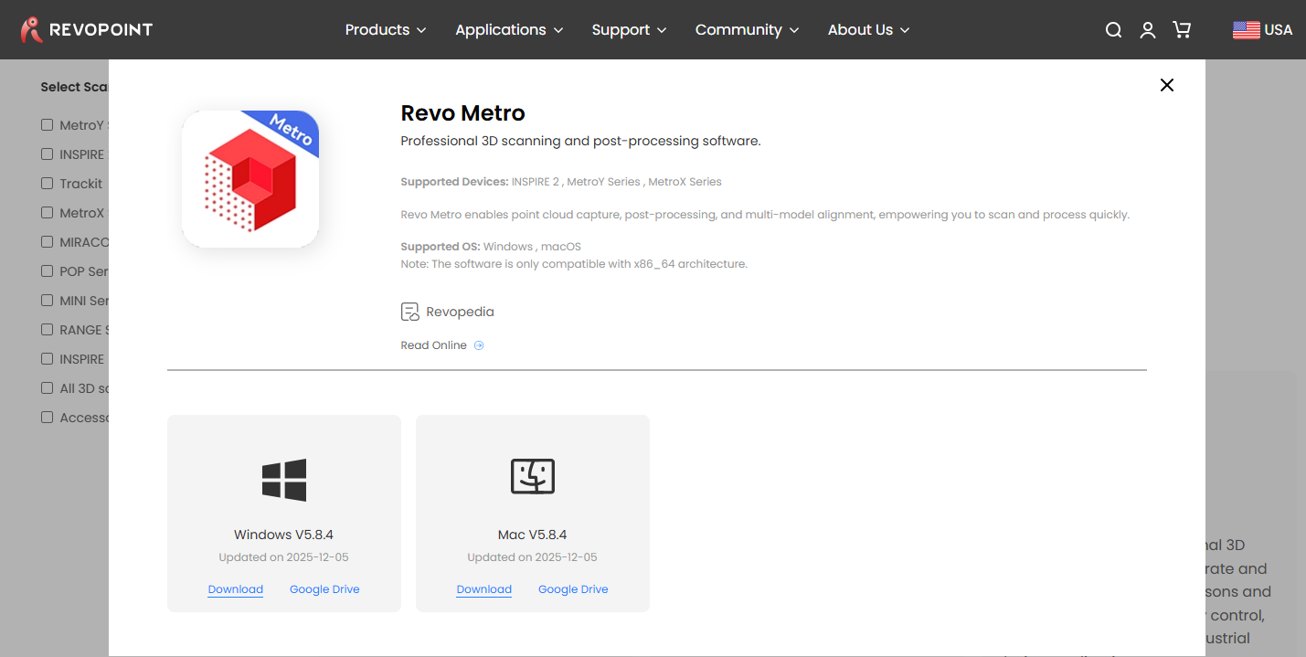Image resolution: width=1306 pixels, height=657 pixels.
Task: Click the Read Online arrow icon
Action: coord(479,345)
